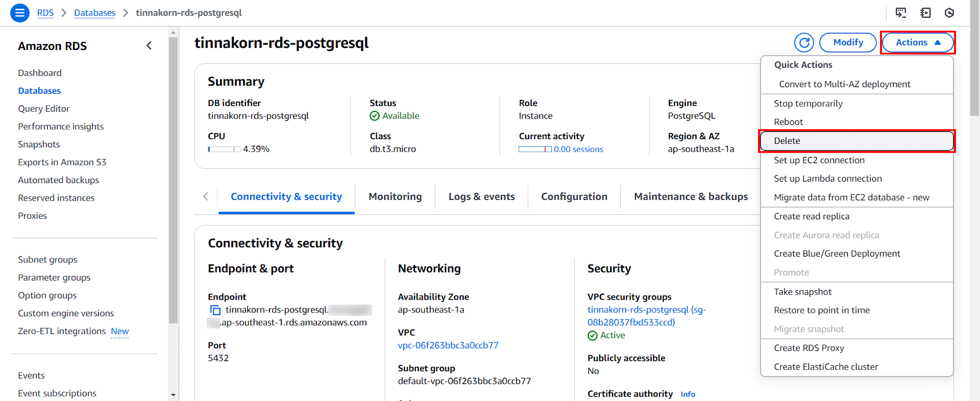This screenshot has height=401, width=980.
Task: Open Zero-ETL integrations in the sidebar
Action: point(62,331)
